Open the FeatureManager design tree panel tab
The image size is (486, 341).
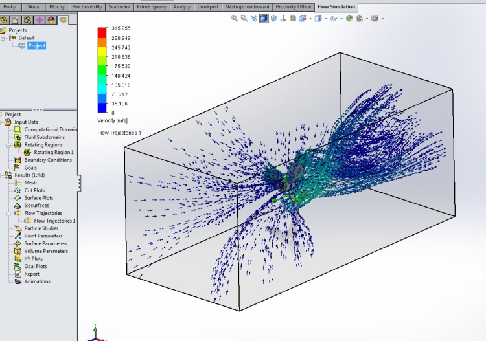[4, 20]
